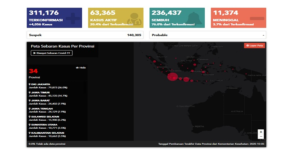The image size is (295, 149).
Task: Click the 311,176 Terkonfirmasi card
Action: coord(54,18)
